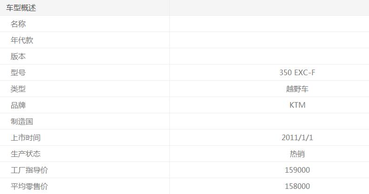Select the 350 EXC-F model value
This screenshot has width=369, height=194.
pyautogui.click(x=297, y=73)
